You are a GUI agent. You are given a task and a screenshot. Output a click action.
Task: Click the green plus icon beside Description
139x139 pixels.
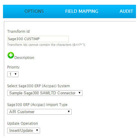11,55
